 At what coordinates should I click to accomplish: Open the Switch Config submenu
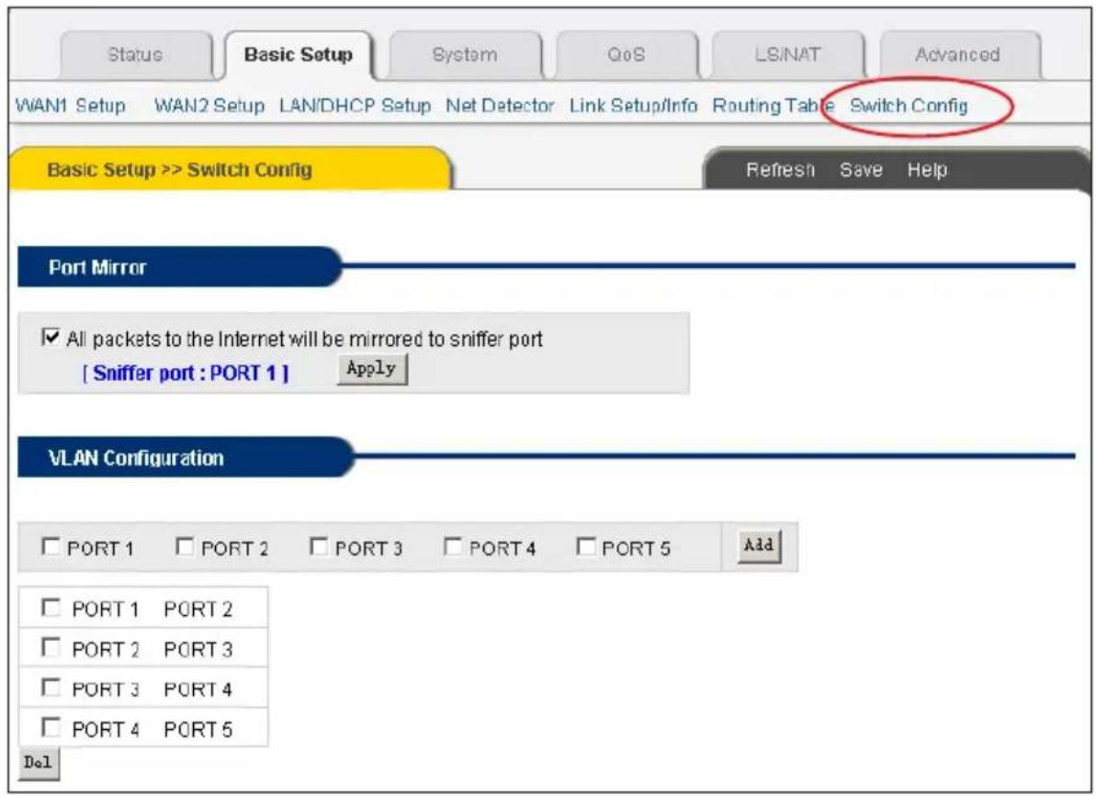pos(909,107)
